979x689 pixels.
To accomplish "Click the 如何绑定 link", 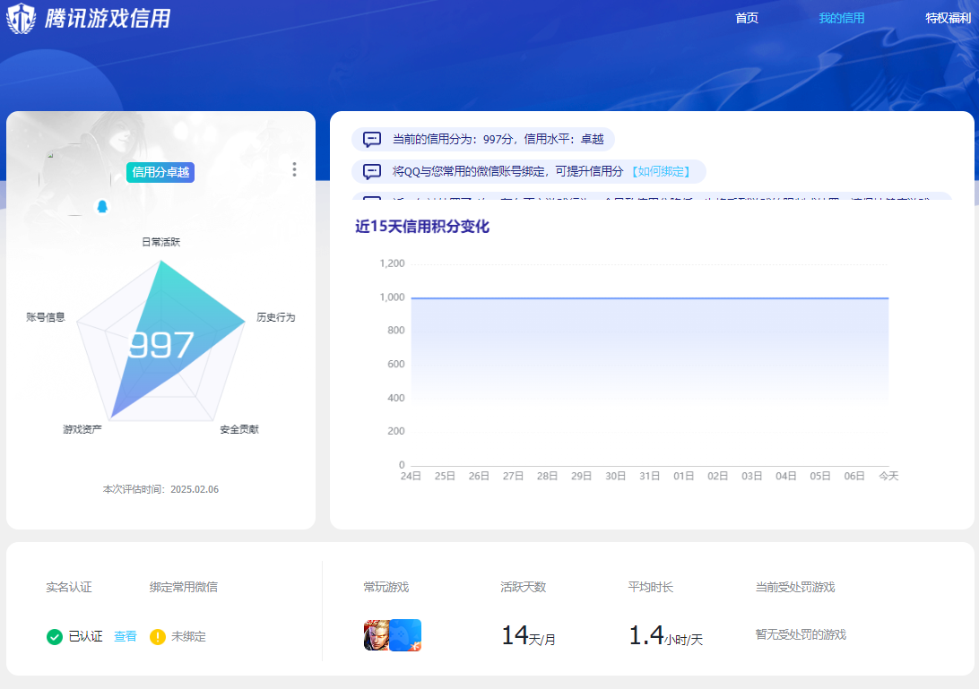I will 661,172.
